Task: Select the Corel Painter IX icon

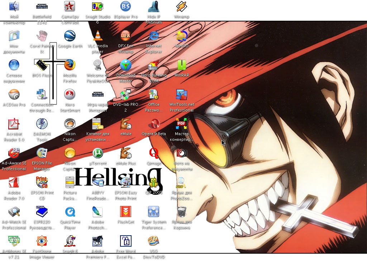Action: click(42, 36)
